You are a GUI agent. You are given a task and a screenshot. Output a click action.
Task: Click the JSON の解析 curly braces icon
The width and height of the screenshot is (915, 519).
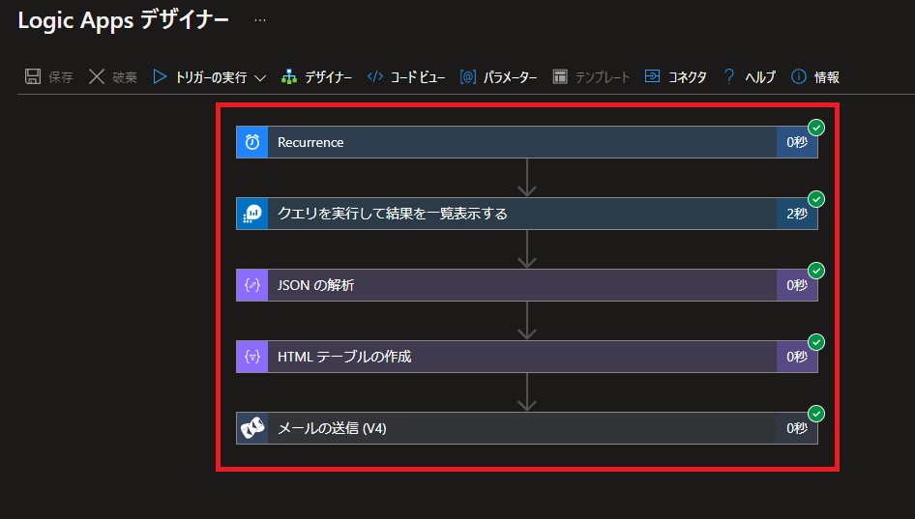coord(252,285)
